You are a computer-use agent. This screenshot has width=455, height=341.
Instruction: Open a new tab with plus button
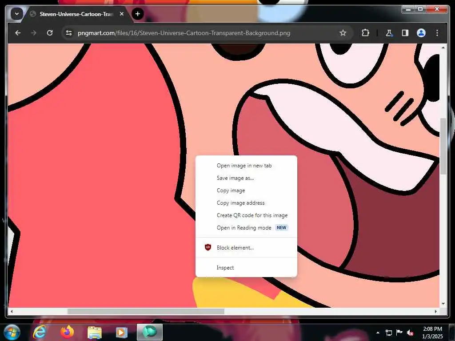(138, 14)
